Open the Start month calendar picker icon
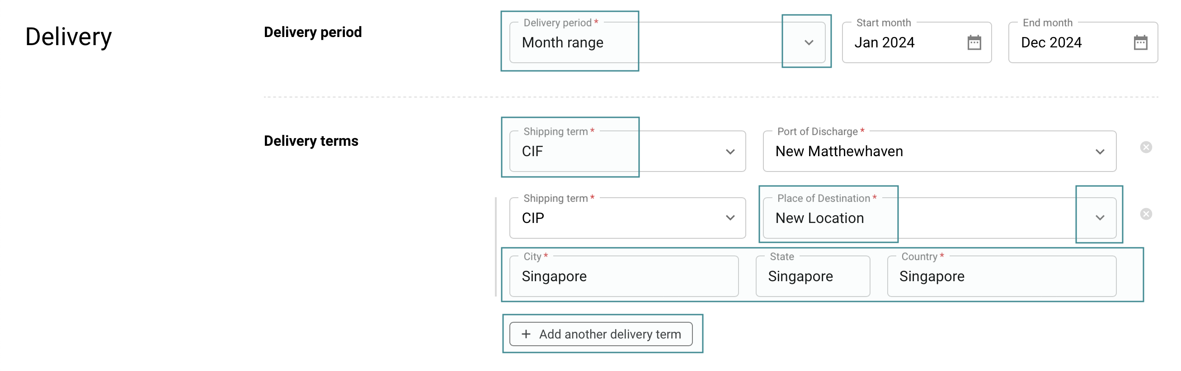This screenshot has height=371, width=1181. [x=974, y=42]
